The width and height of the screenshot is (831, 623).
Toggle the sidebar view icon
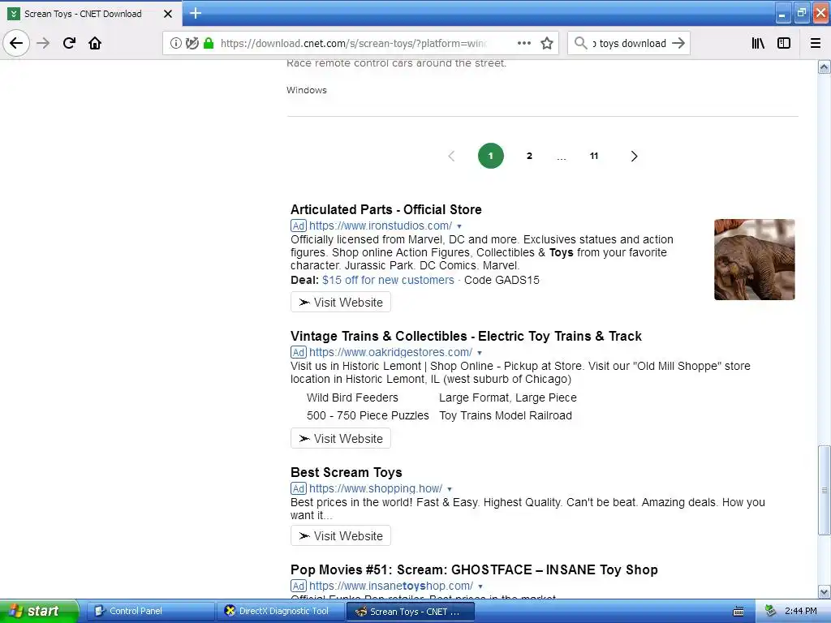[x=784, y=44]
